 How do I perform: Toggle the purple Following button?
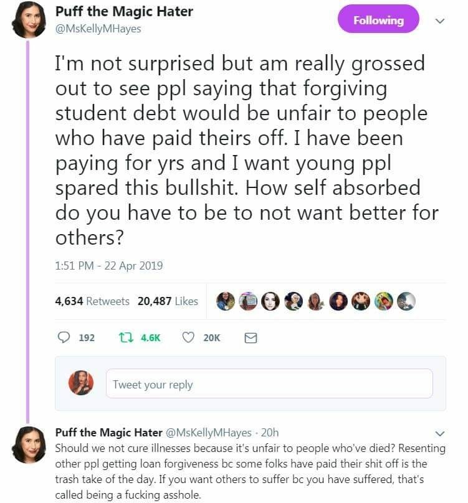coord(379,20)
